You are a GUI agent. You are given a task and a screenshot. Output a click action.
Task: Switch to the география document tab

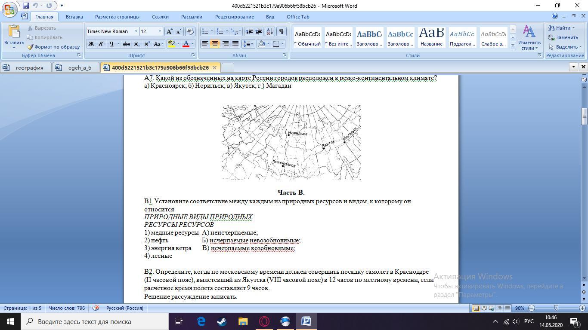(x=29, y=67)
